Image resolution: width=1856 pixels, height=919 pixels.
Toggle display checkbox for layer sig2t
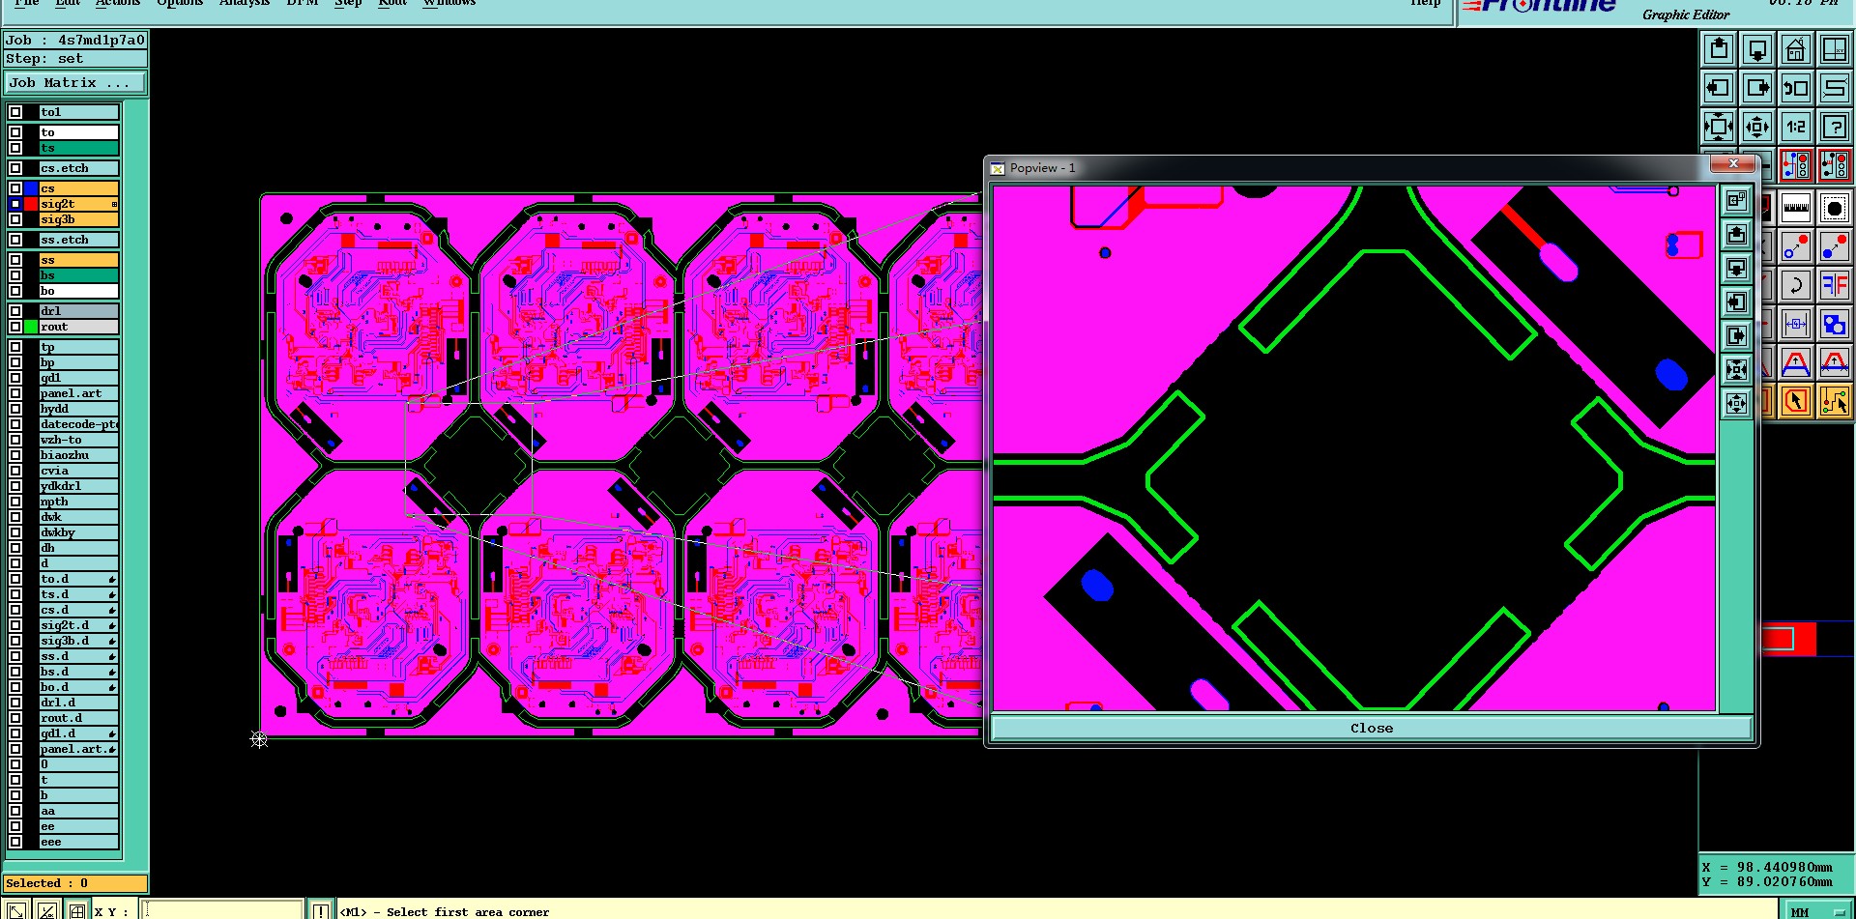click(15, 204)
